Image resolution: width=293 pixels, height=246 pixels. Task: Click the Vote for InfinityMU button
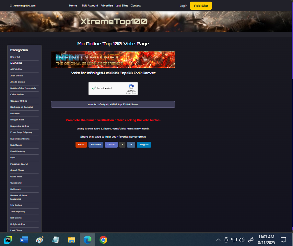[113, 104]
